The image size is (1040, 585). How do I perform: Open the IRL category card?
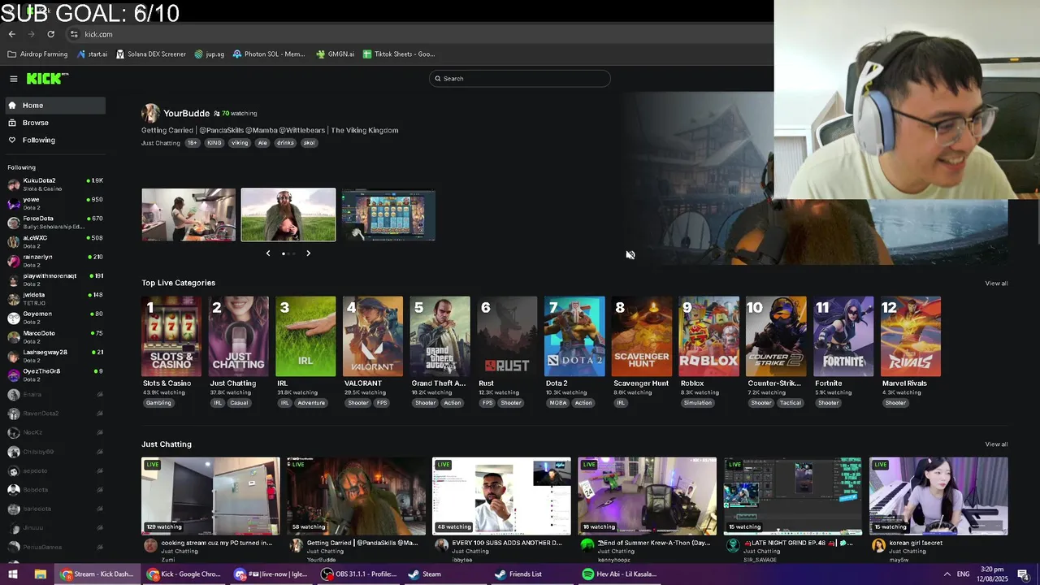point(305,336)
